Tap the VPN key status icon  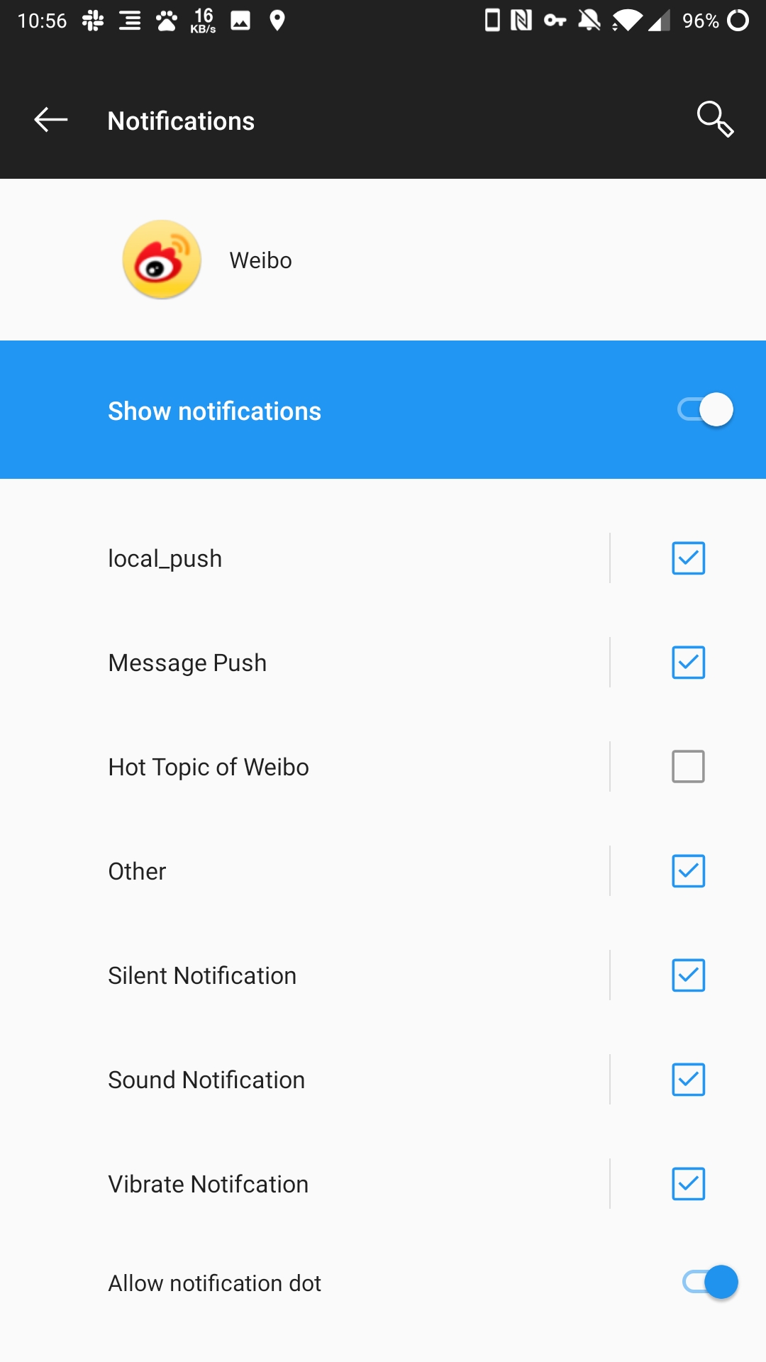[555, 21]
